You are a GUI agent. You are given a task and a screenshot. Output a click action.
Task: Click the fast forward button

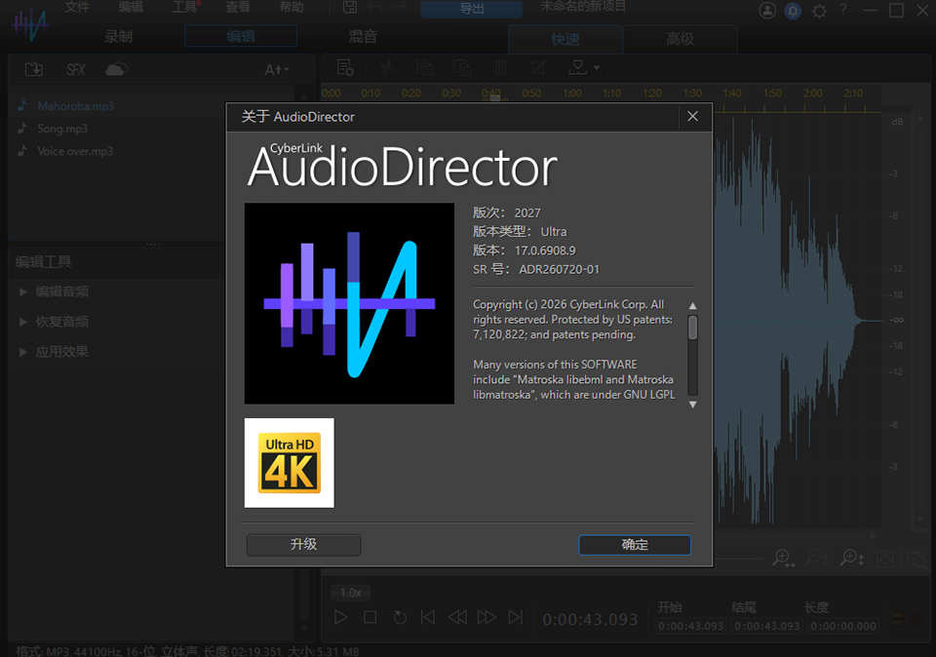point(487,617)
